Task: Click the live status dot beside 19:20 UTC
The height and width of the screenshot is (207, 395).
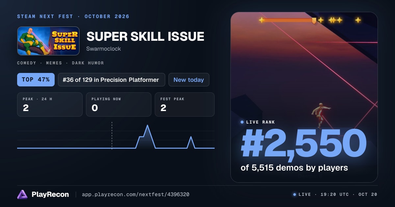Action: tap(295, 195)
